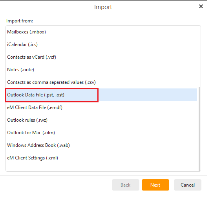Proceed with the orange Next button
Viewport: 212px width, 200px height.
coord(155,185)
